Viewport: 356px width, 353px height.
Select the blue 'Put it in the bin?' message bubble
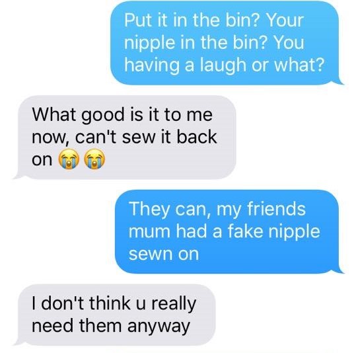227,43
